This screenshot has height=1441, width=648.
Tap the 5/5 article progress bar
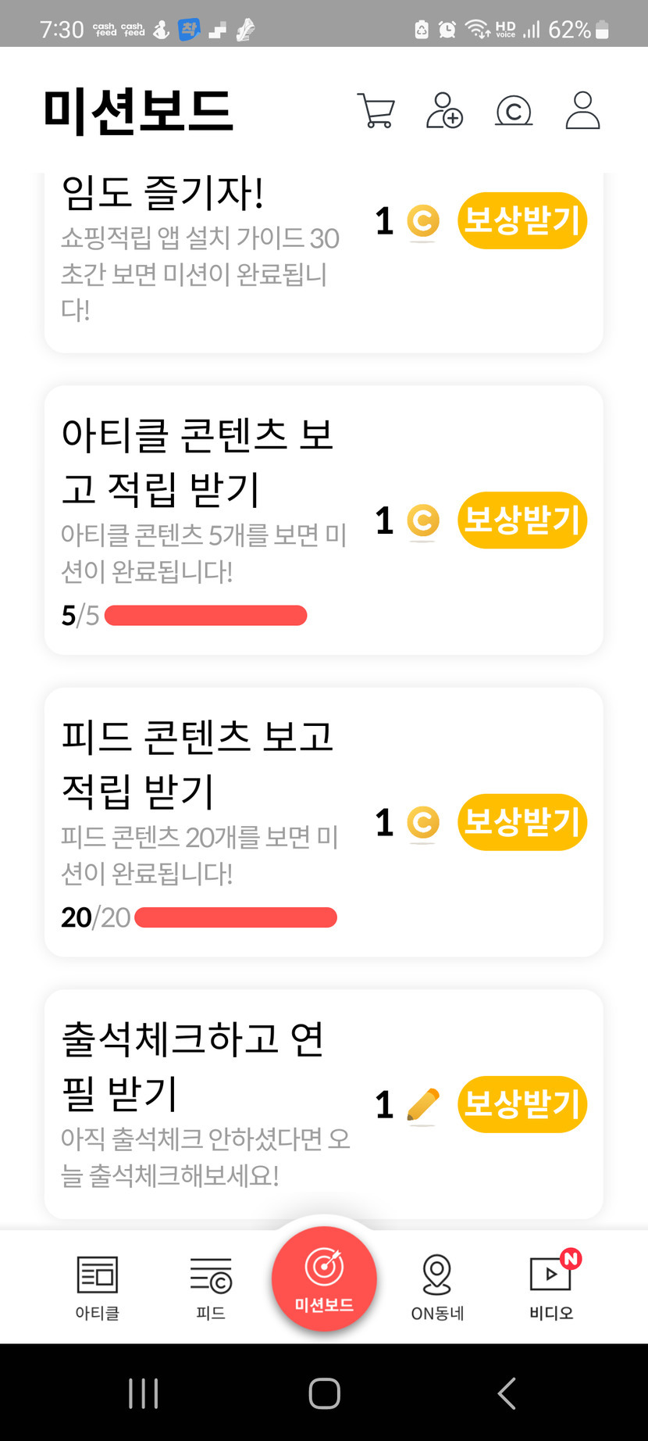pyautogui.click(x=205, y=616)
